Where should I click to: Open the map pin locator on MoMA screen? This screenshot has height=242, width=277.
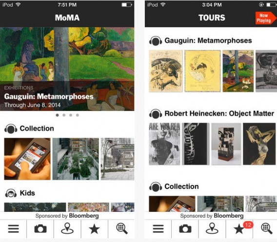point(67,228)
